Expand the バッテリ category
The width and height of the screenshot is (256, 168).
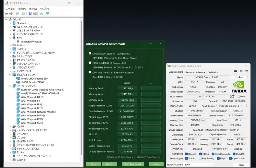(x=10, y=127)
